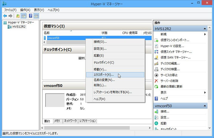Viewport: 214px width, 138px height.
Task: Click the Back arrow toolbar icon
Action: [5, 16]
